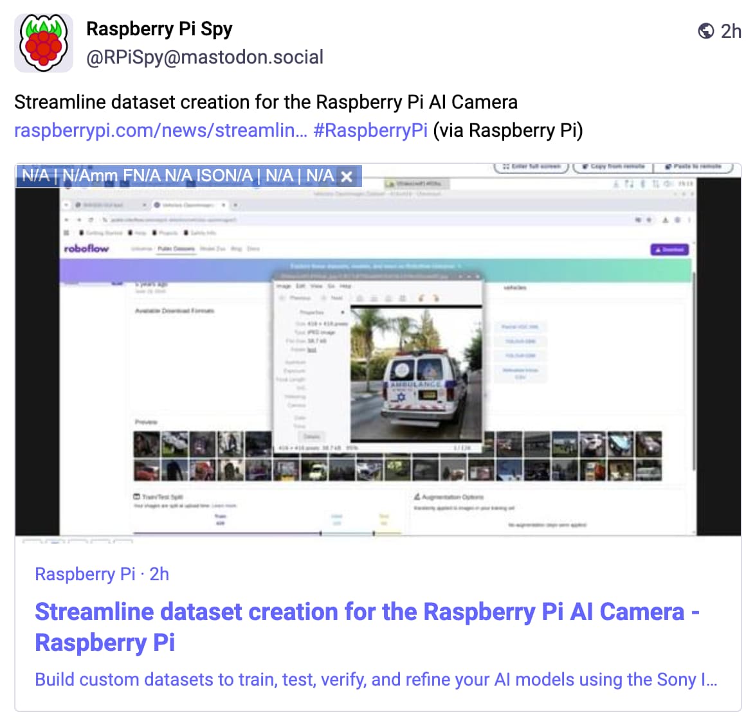Click the zoom-in icon in the viewer toolbar
Viewport: 755px width, 721px height.
[359, 298]
